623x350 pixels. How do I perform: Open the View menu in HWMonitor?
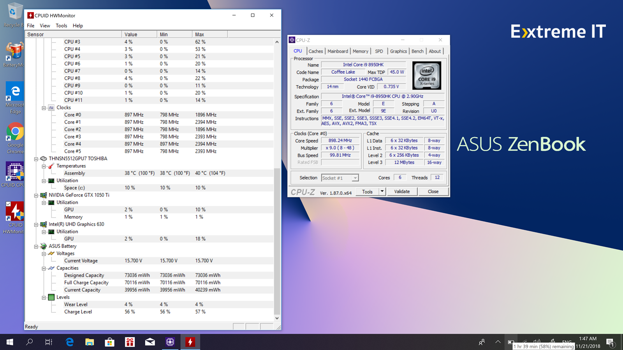tap(45, 26)
